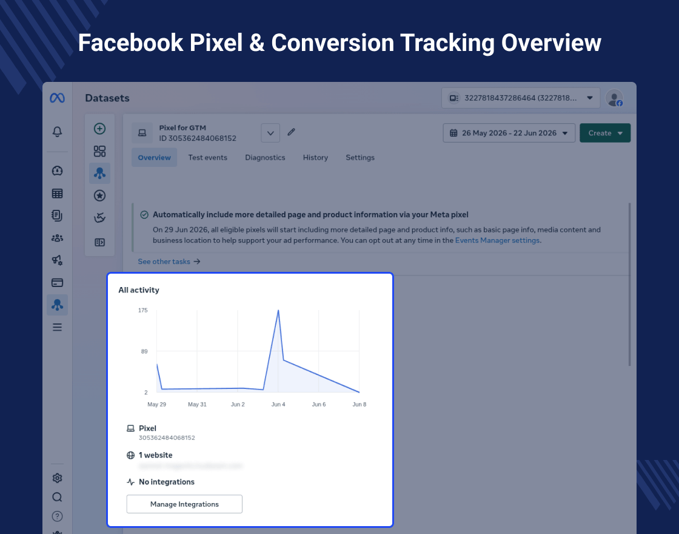Viewport: 679px width, 534px height.
Task: Open settings gear in left sidebar
Action: 57,478
